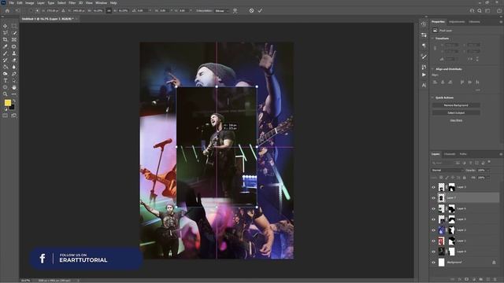
Task: Select the Lasso tool
Action: pyautogui.click(x=6, y=33)
